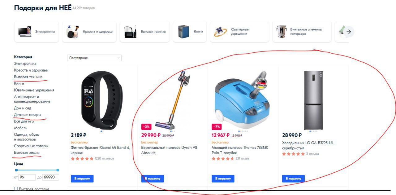This screenshot has width=396, height=195.
Task: Open the Красота и здоровье tile with cosmetics icon
Action: click(72, 32)
